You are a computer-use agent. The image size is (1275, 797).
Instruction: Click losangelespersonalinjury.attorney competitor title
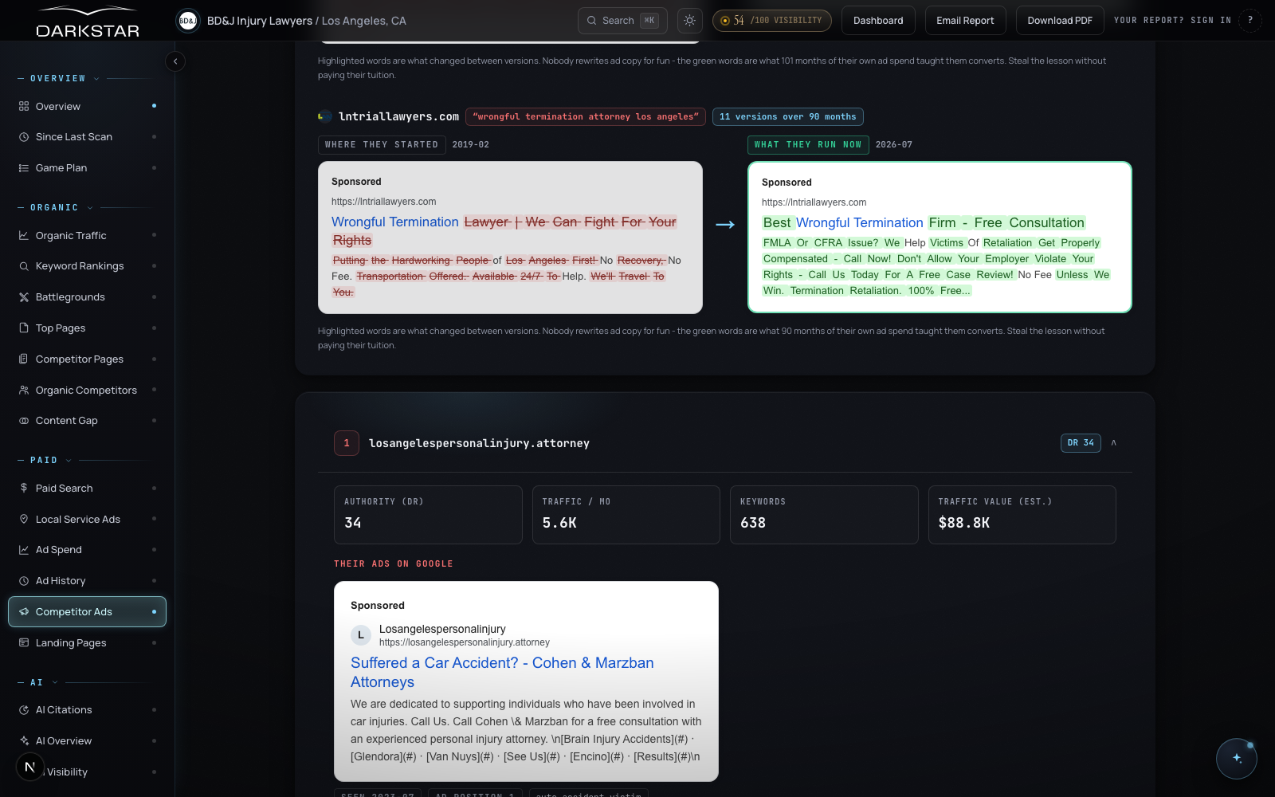(479, 443)
